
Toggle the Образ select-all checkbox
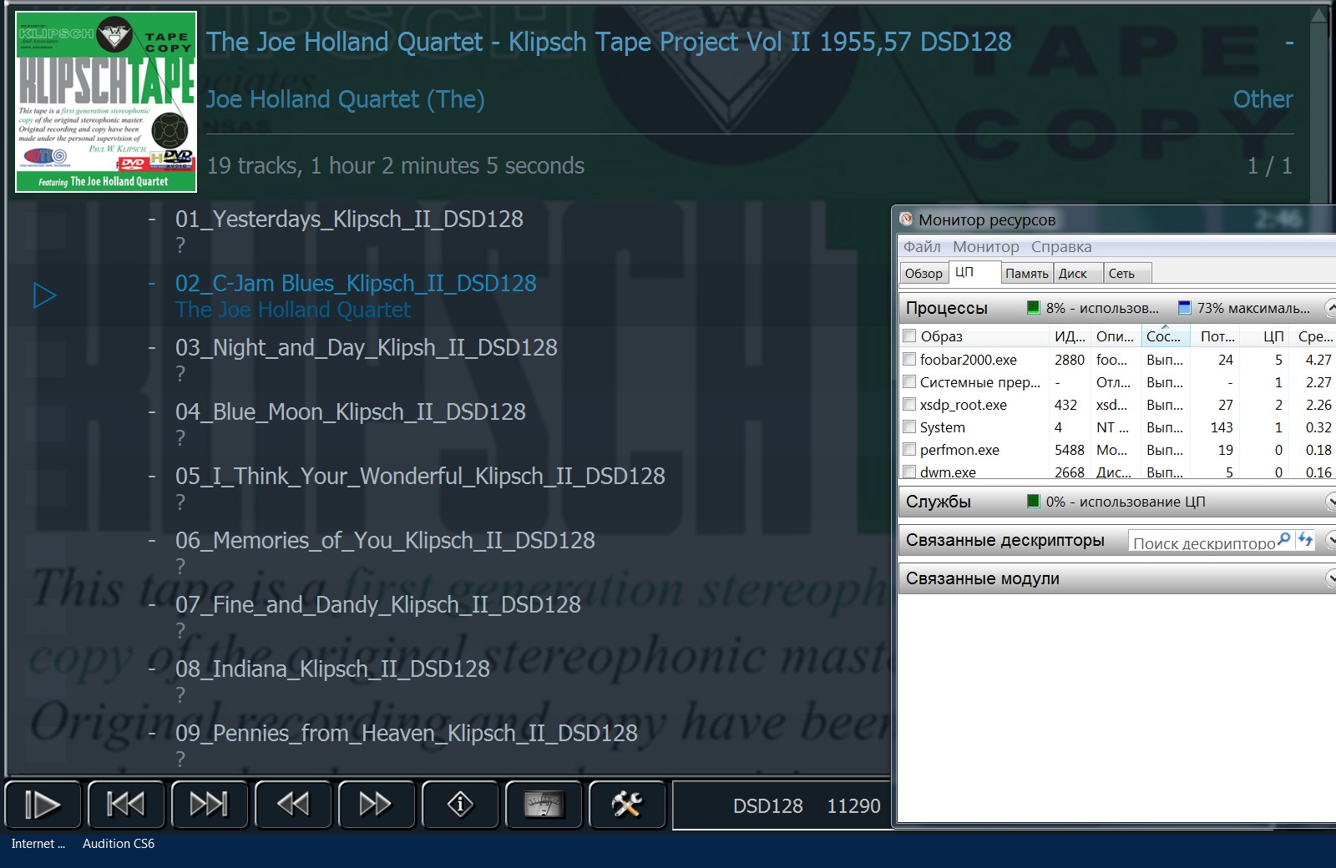click(x=909, y=336)
